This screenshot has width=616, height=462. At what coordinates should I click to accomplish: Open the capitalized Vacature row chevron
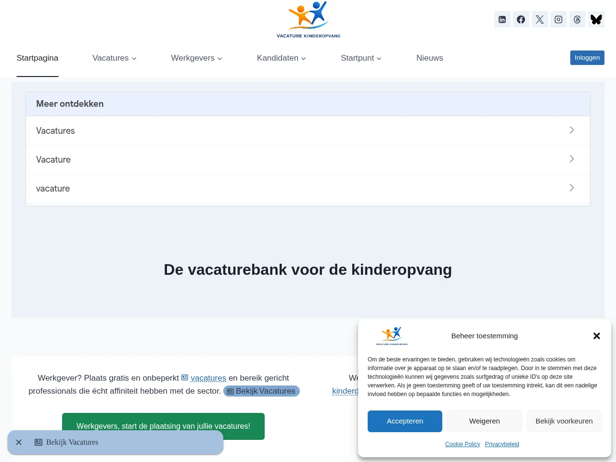[572, 159]
